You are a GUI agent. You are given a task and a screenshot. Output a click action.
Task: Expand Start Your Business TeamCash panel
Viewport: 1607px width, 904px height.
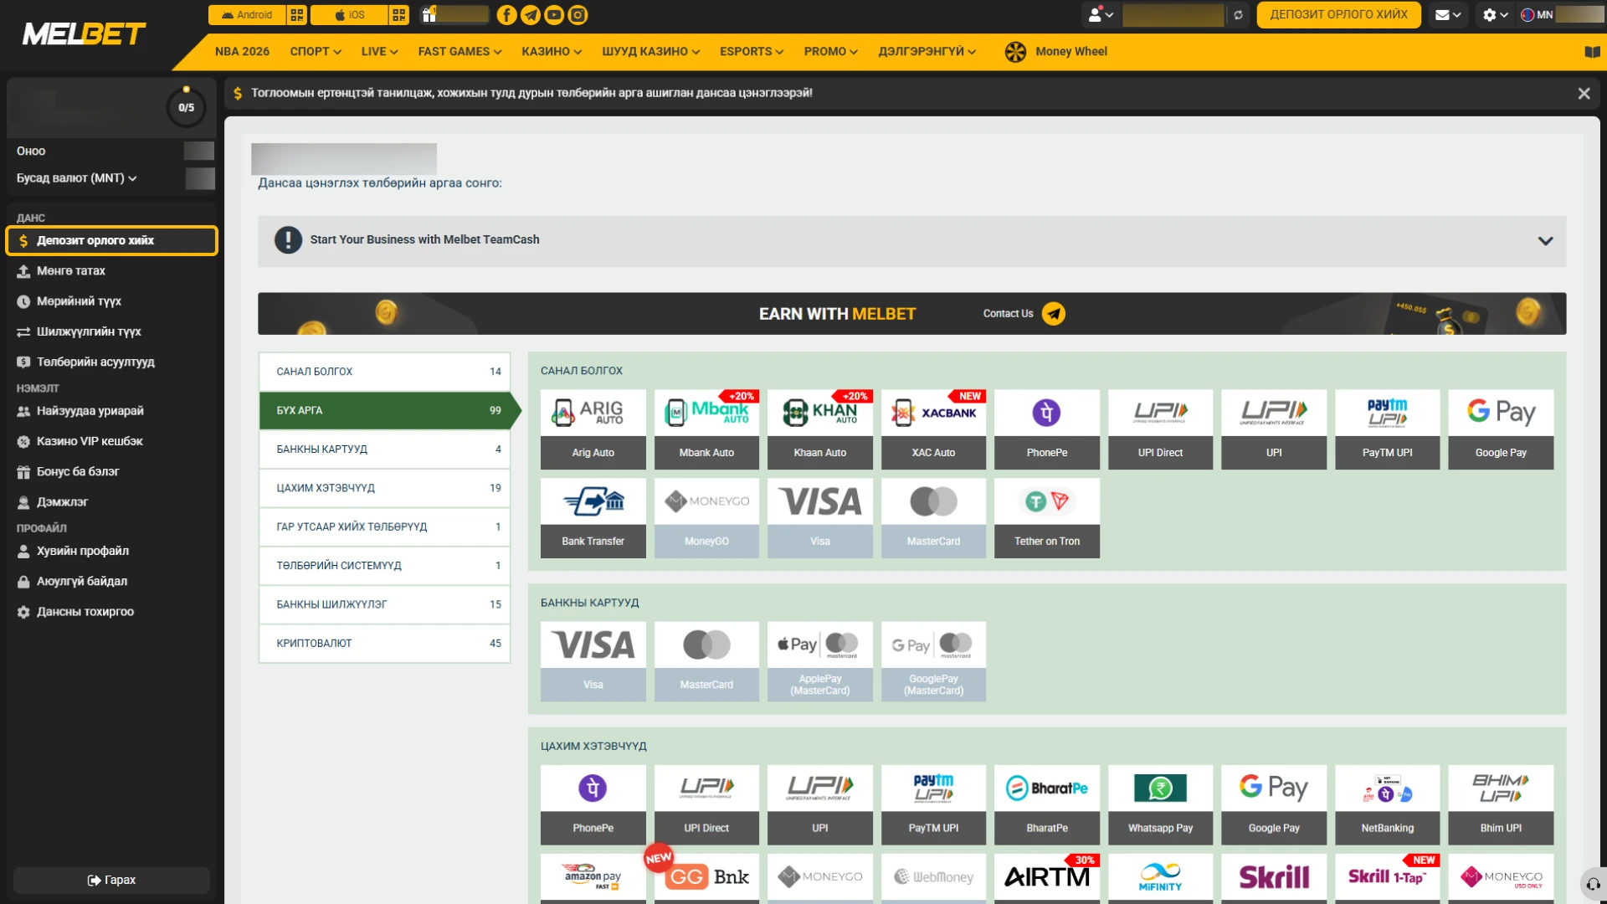(x=911, y=241)
